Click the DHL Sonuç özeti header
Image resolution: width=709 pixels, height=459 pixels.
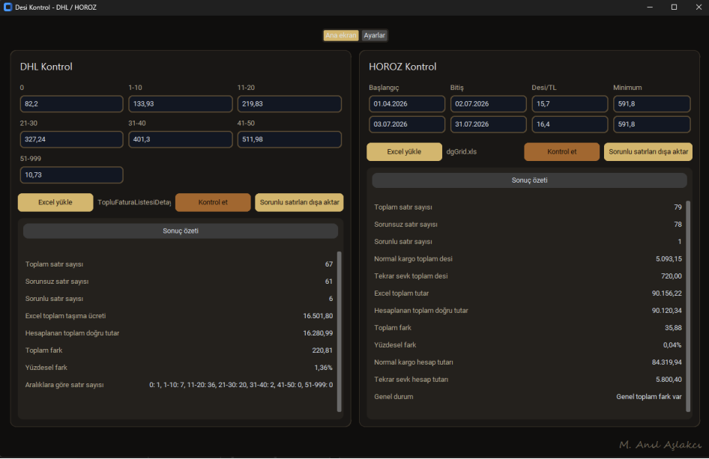tap(181, 231)
